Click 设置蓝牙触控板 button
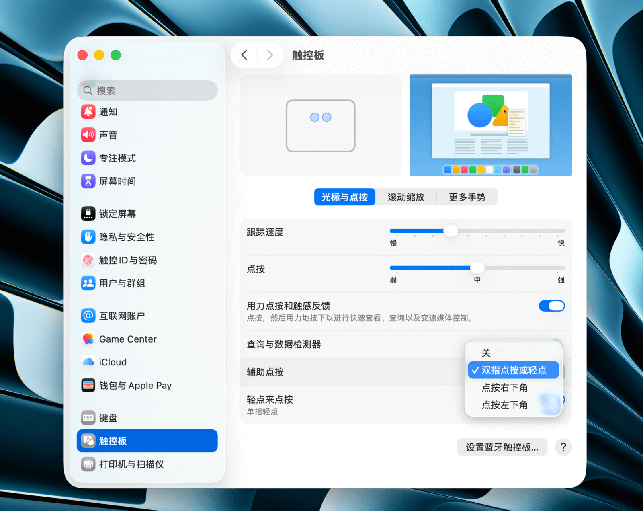Screen dimensions: 643x511 (502, 447)
